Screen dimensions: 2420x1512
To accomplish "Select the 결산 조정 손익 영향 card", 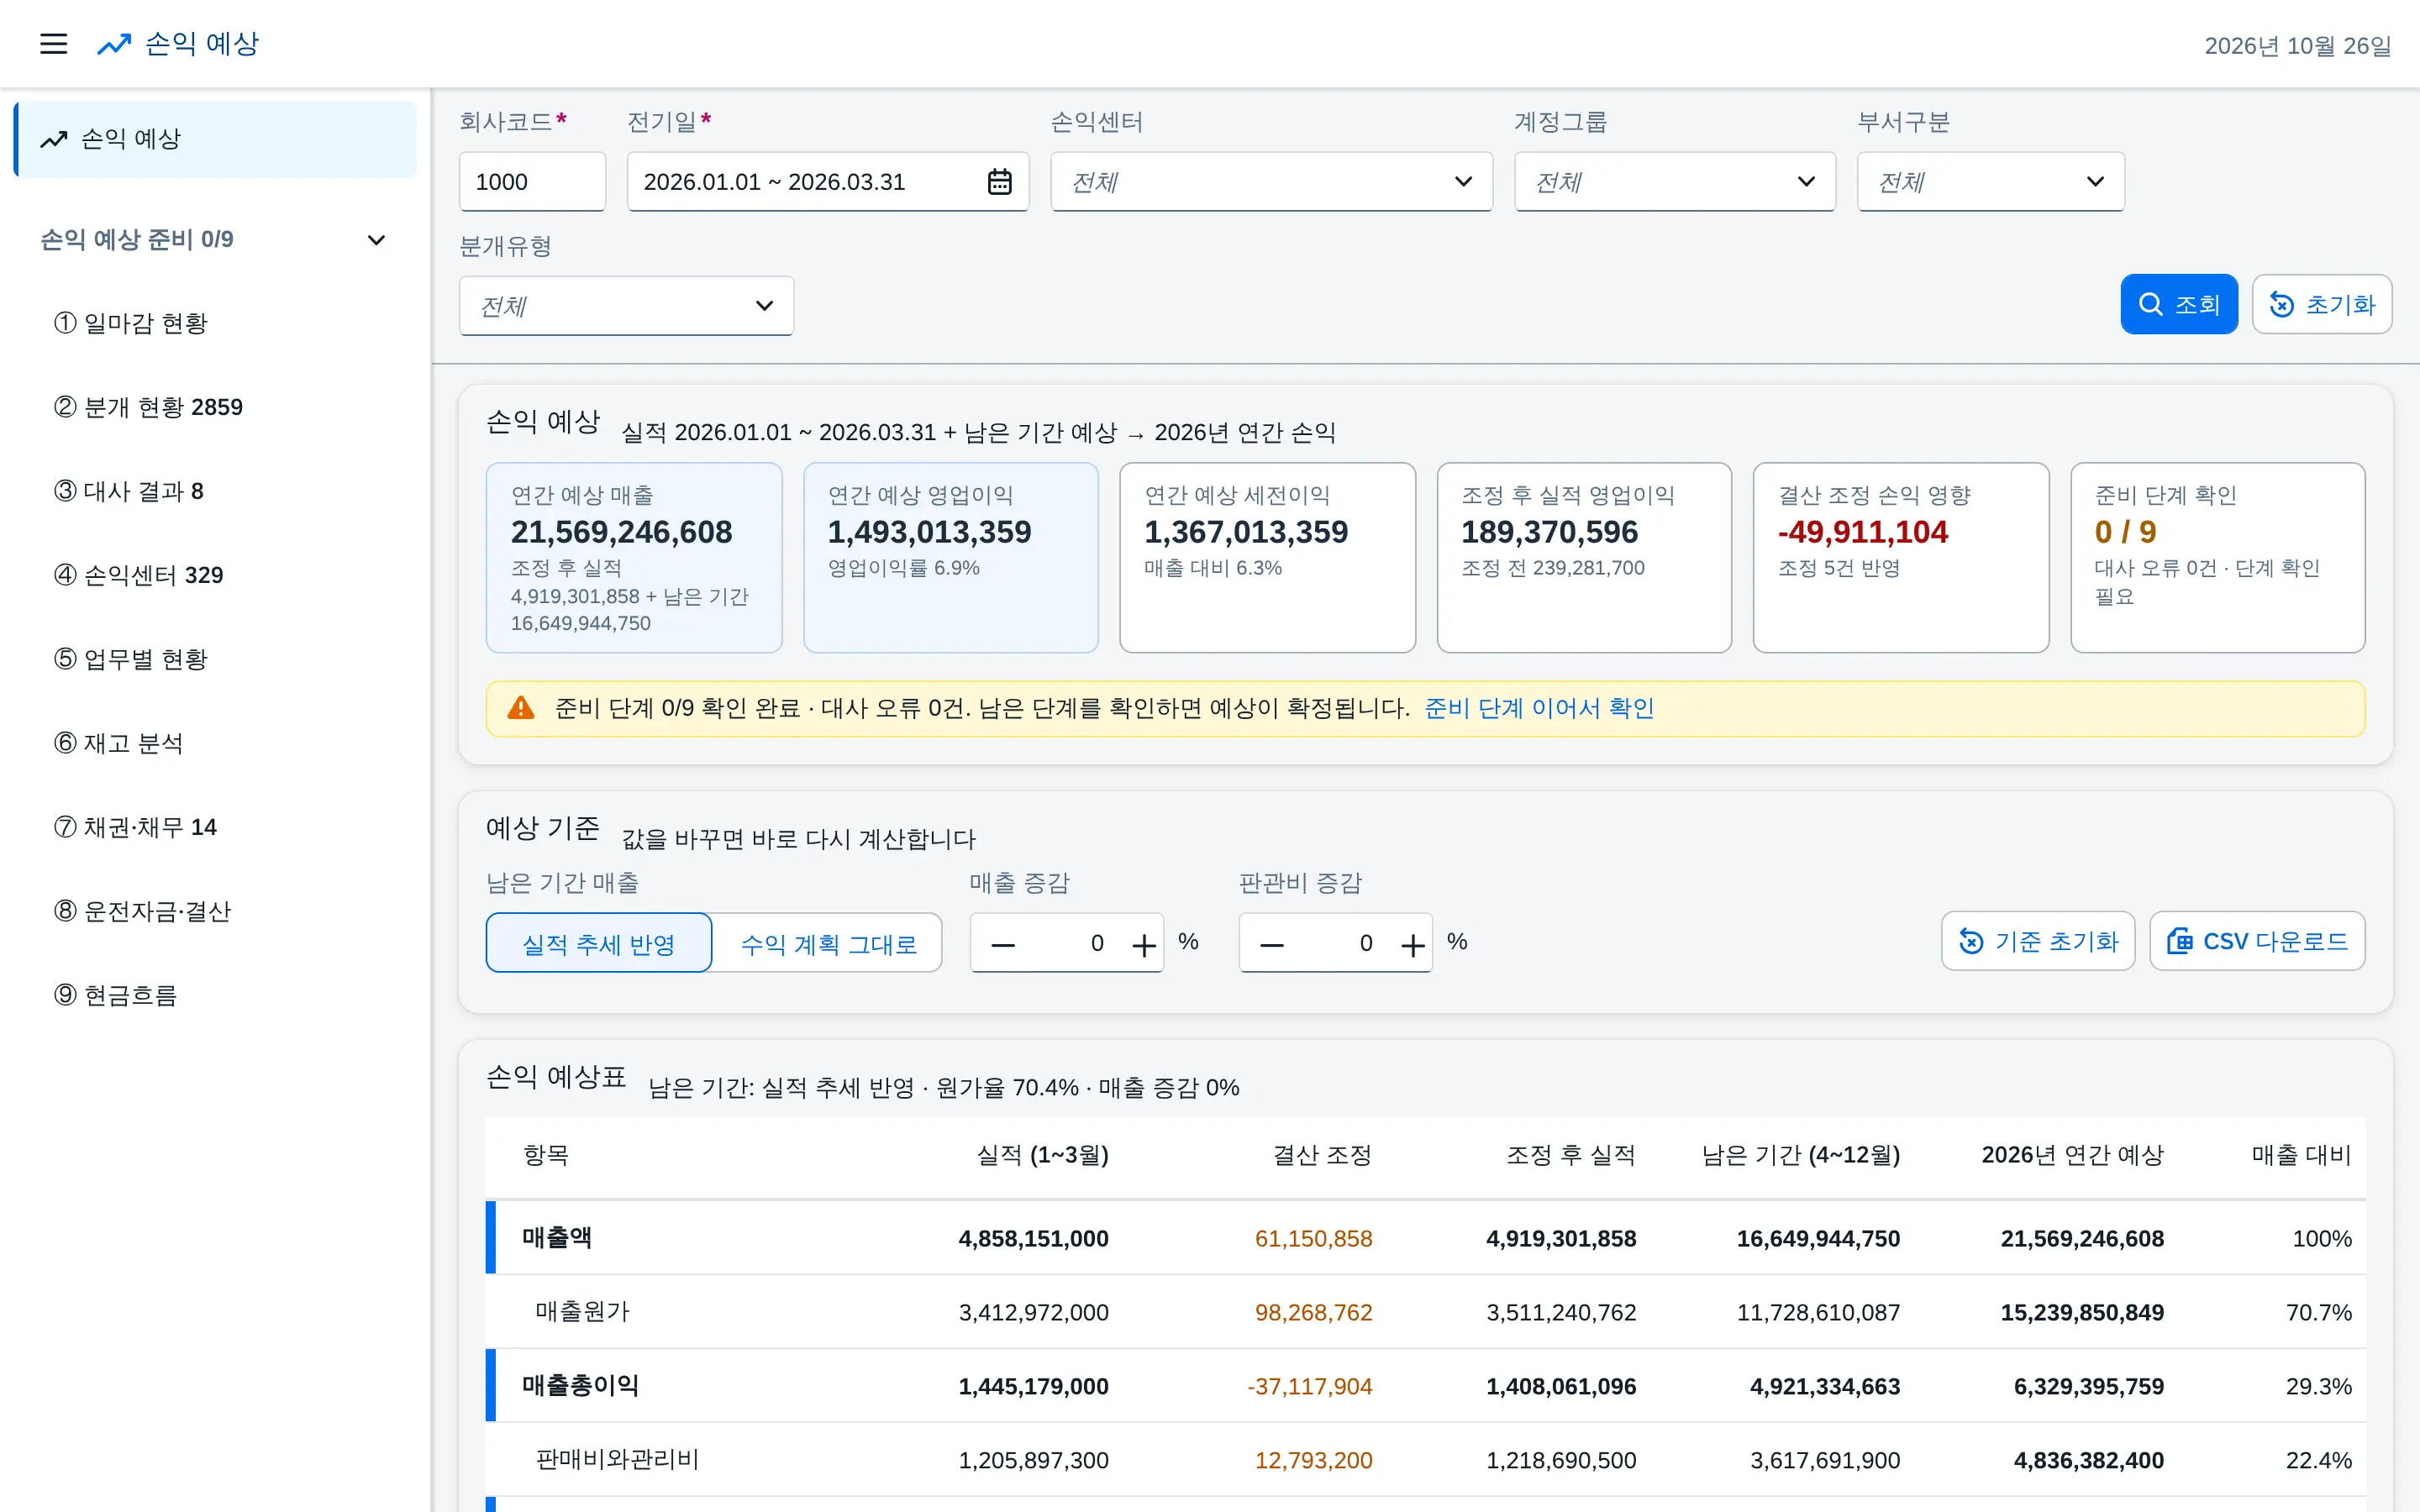I will click(1901, 557).
